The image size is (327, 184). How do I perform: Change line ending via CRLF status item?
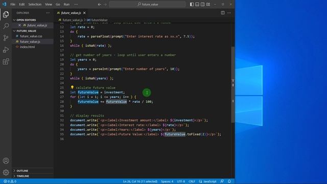click(x=192, y=181)
